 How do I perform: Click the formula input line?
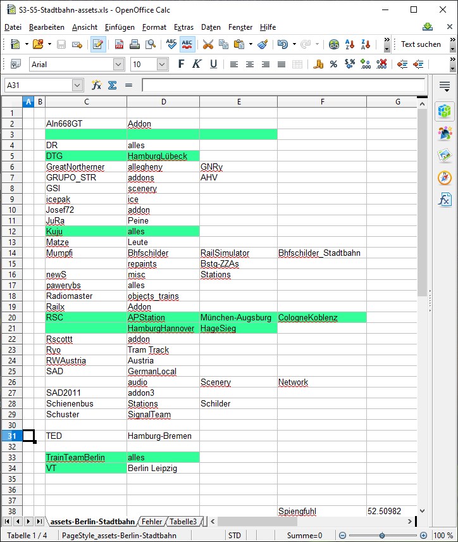tap(283, 85)
